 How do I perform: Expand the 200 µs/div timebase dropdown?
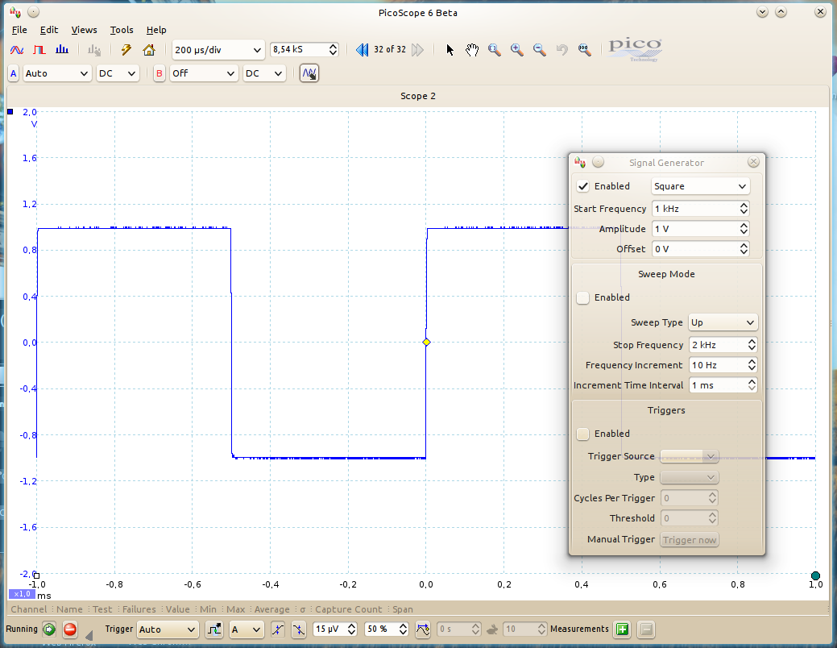[218, 50]
